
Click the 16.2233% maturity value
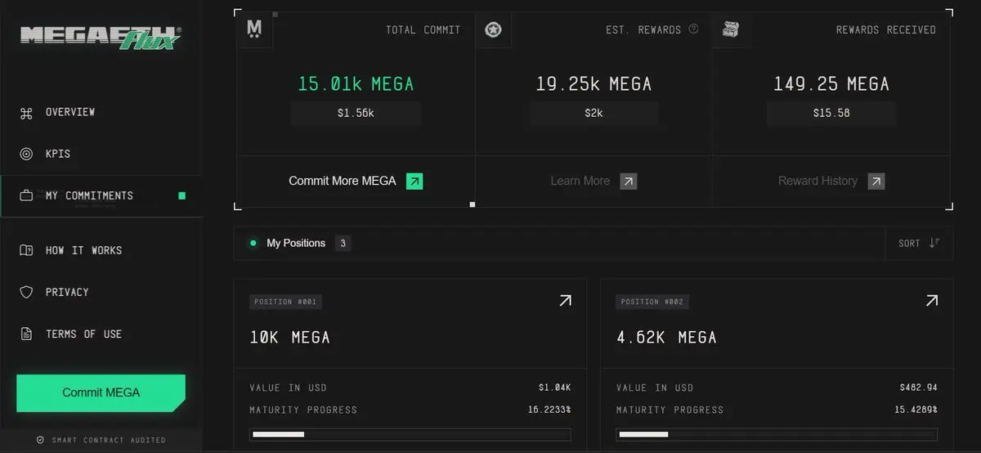click(548, 410)
